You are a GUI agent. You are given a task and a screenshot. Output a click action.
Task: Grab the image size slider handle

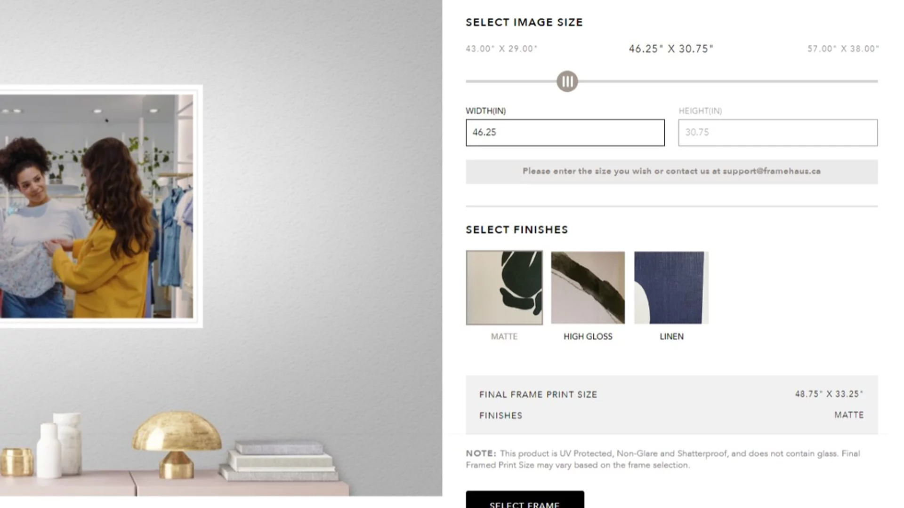tap(567, 81)
